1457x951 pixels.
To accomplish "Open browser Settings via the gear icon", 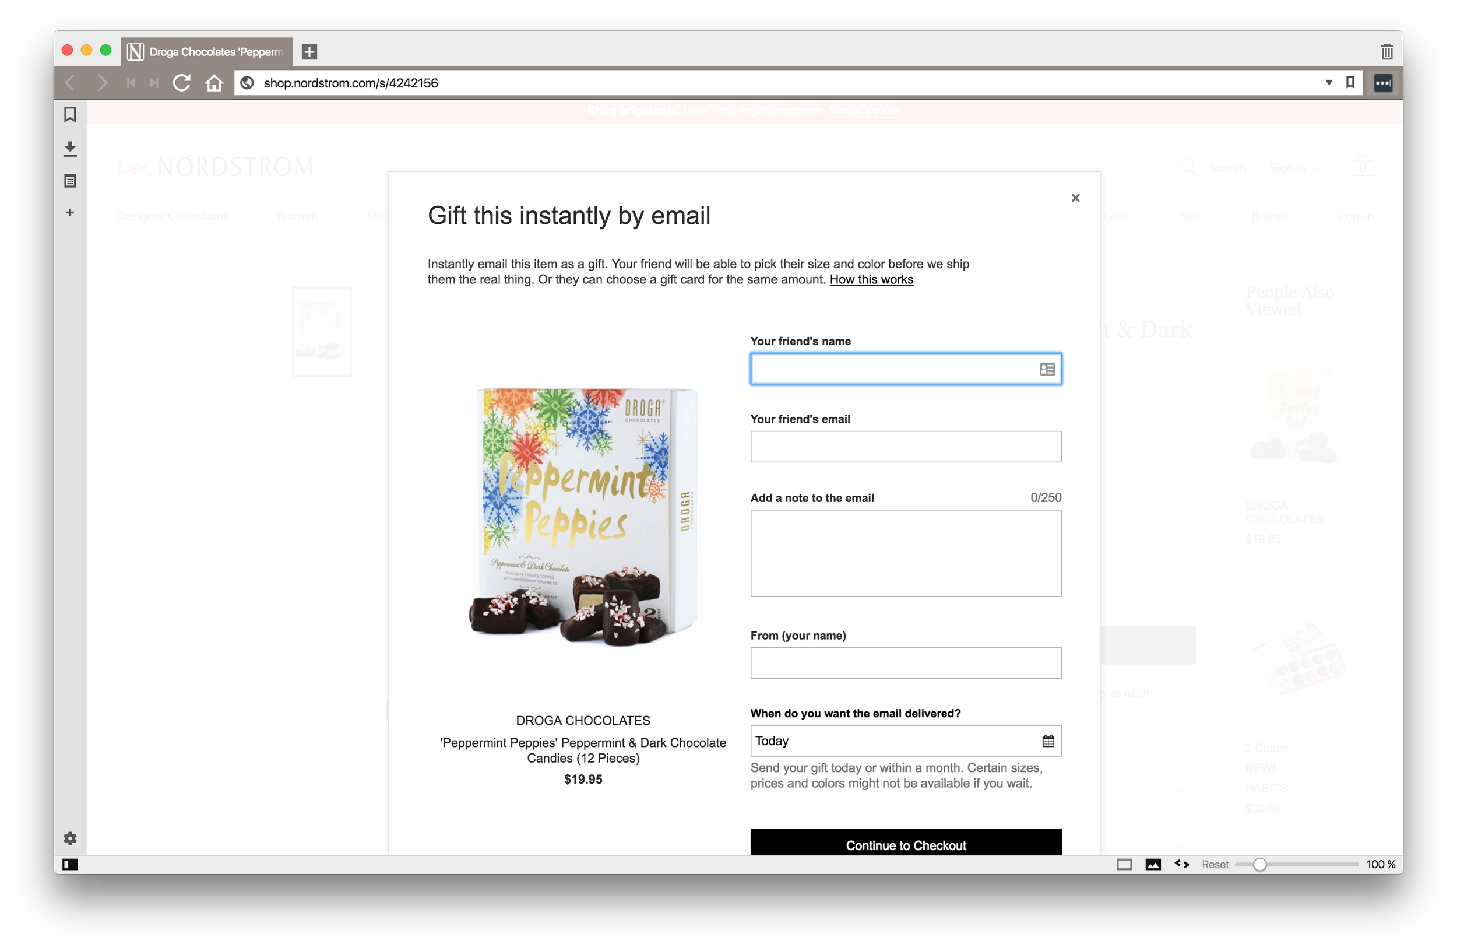I will coord(70,838).
